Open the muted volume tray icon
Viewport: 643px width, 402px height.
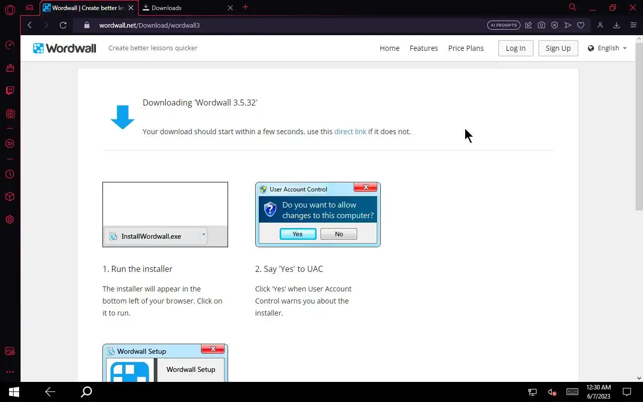tap(552, 392)
